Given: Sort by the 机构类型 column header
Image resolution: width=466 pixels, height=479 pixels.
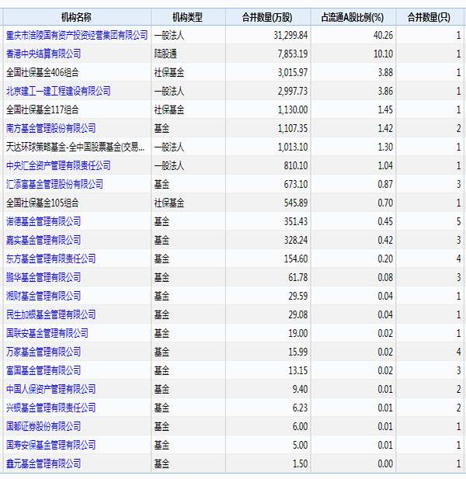Looking at the screenshot, I should 188,17.
